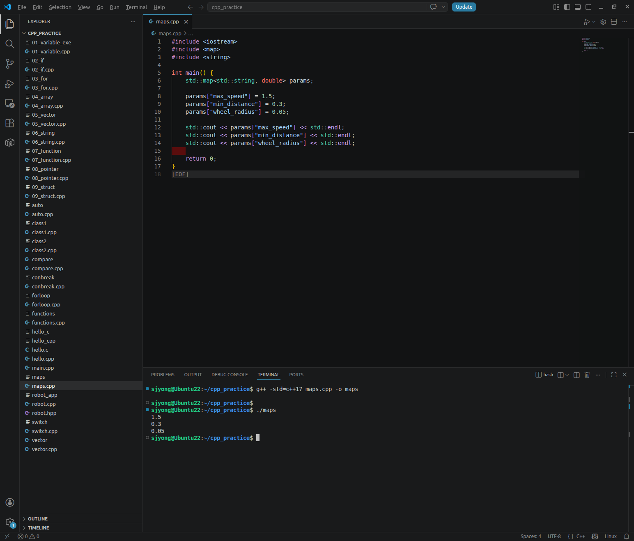This screenshot has width=634, height=541.
Task: Close the maps.cpp editor tab
Action: (x=186, y=22)
